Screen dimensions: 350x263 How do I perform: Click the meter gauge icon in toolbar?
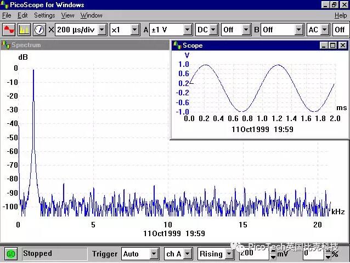pyautogui.click(x=39, y=30)
